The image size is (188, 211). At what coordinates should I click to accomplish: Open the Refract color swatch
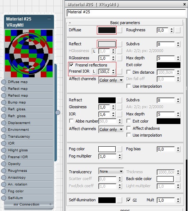(x=107, y=100)
